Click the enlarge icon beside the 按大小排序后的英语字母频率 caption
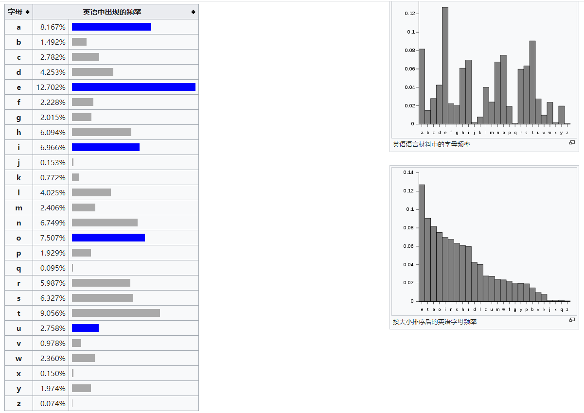 572,320
